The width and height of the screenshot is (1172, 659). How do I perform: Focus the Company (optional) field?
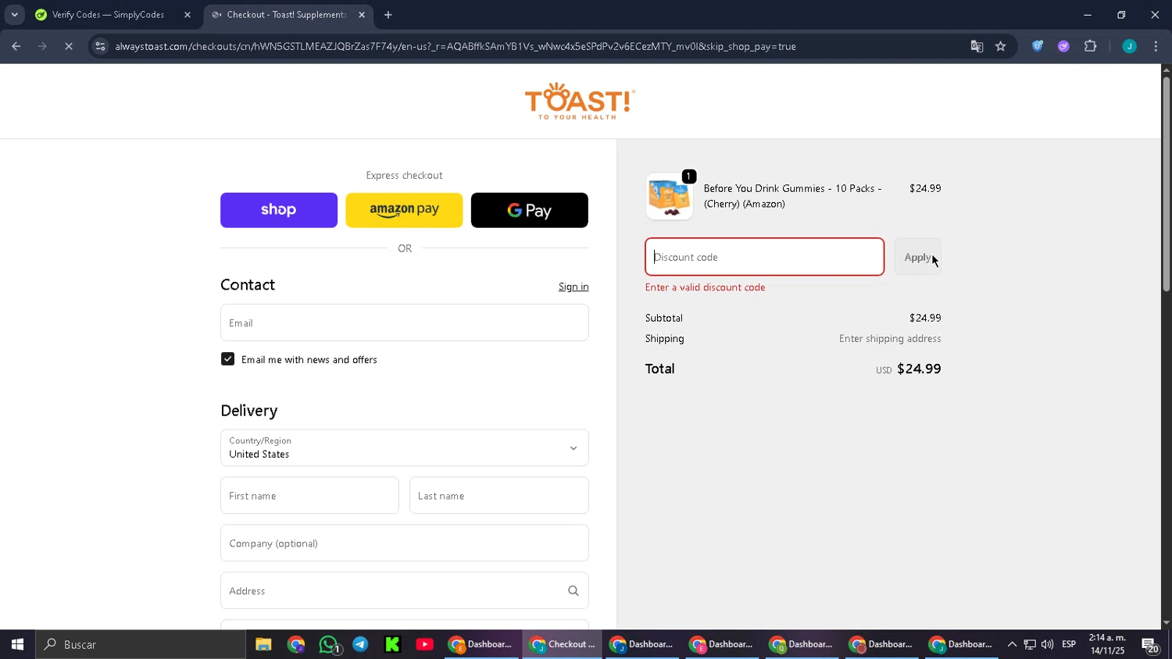(x=405, y=543)
